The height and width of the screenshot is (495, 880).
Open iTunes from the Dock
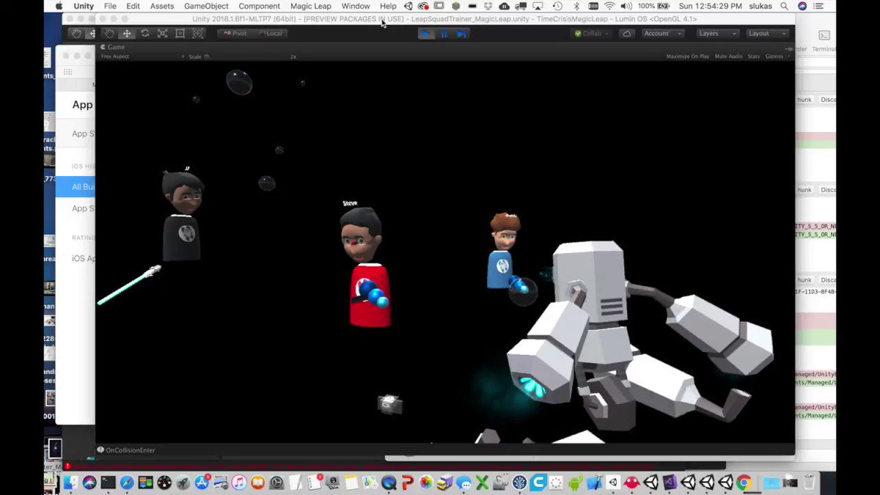tap(239, 483)
